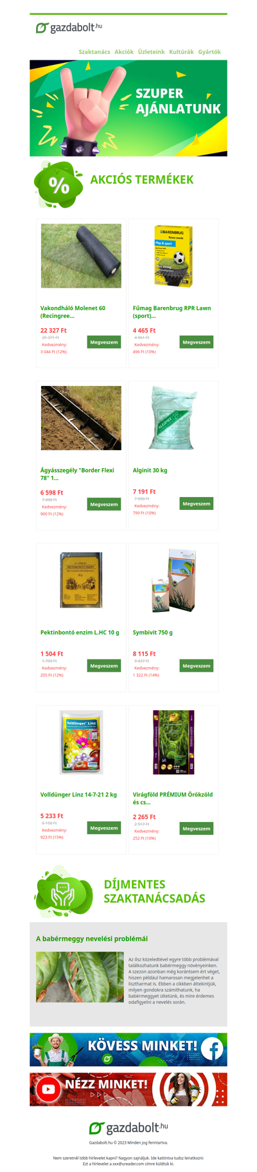Buy the Symbivit 750 g product

point(197,666)
